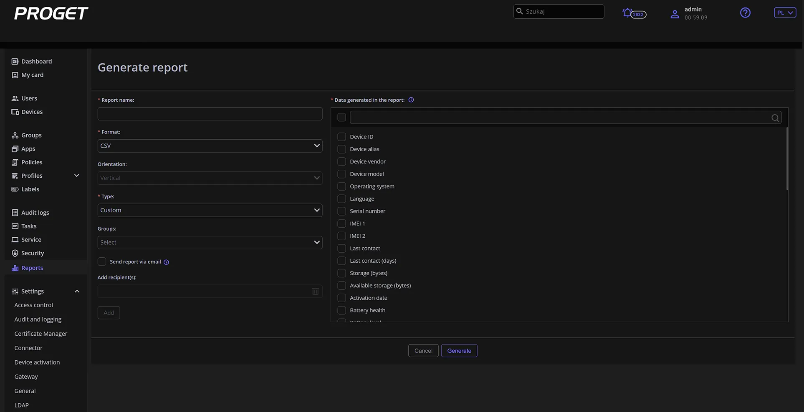Click the Szukaj search field

pyautogui.click(x=559, y=11)
